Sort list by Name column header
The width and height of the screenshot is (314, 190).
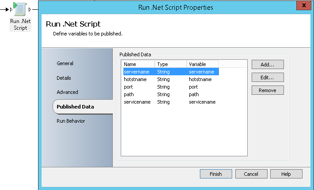[138, 64]
